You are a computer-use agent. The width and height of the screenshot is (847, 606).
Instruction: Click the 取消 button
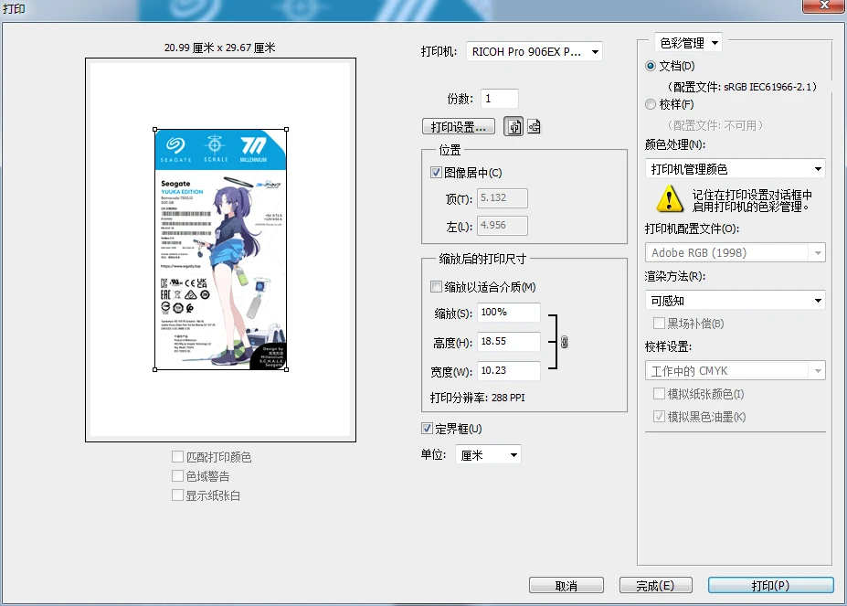pyautogui.click(x=566, y=586)
